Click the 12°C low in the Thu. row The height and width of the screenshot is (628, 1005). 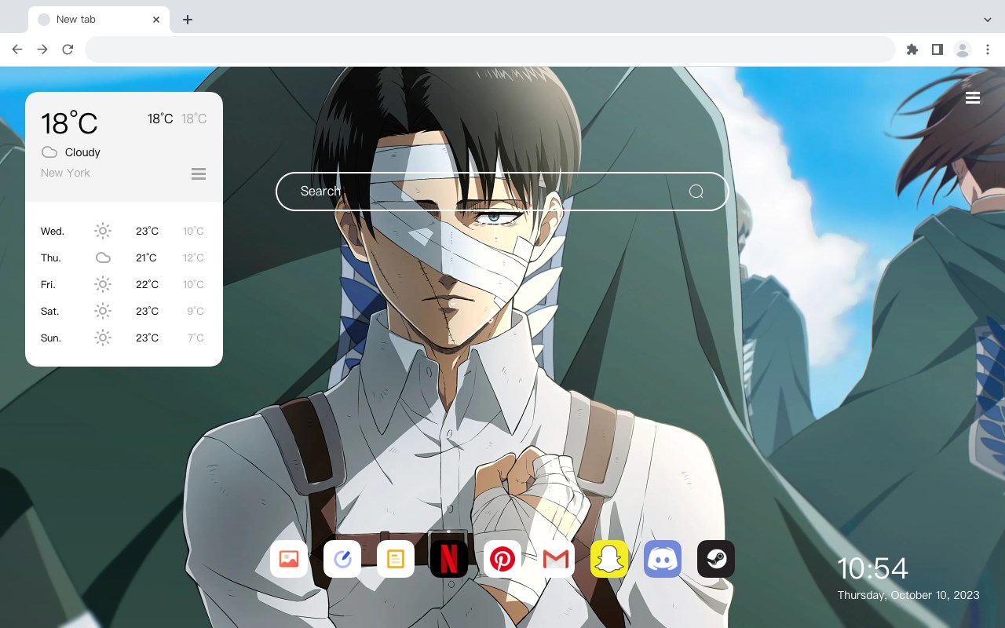pos(193,257)
